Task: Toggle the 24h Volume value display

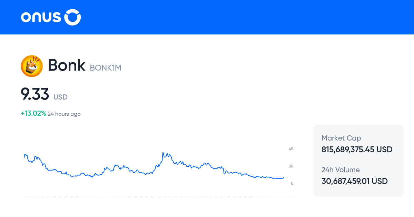Action: [x=354, y=181]
